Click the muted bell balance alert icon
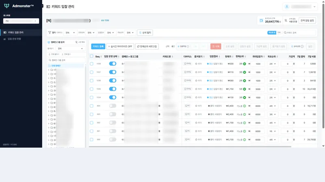The height and width of the screenshot is (182, 325). (286, 21)
